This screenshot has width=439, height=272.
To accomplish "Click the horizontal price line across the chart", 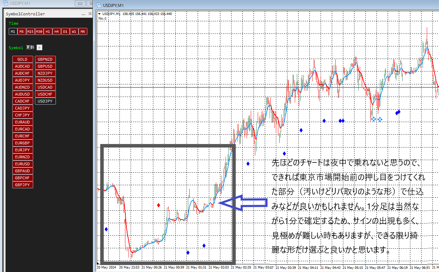I will (268, 87).
